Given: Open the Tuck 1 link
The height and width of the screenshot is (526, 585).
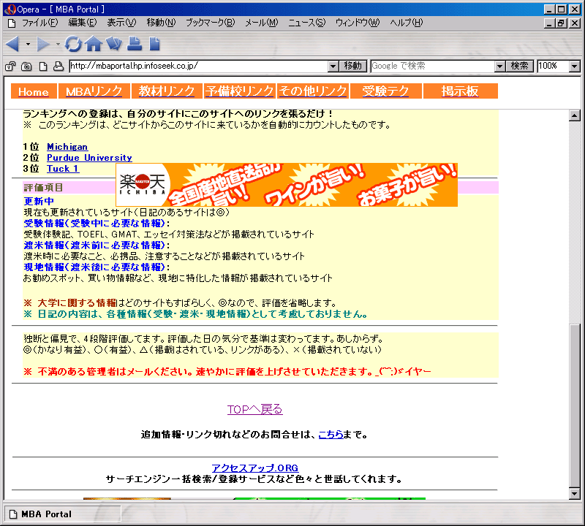Looking at the screenshot, I should 63,169.
